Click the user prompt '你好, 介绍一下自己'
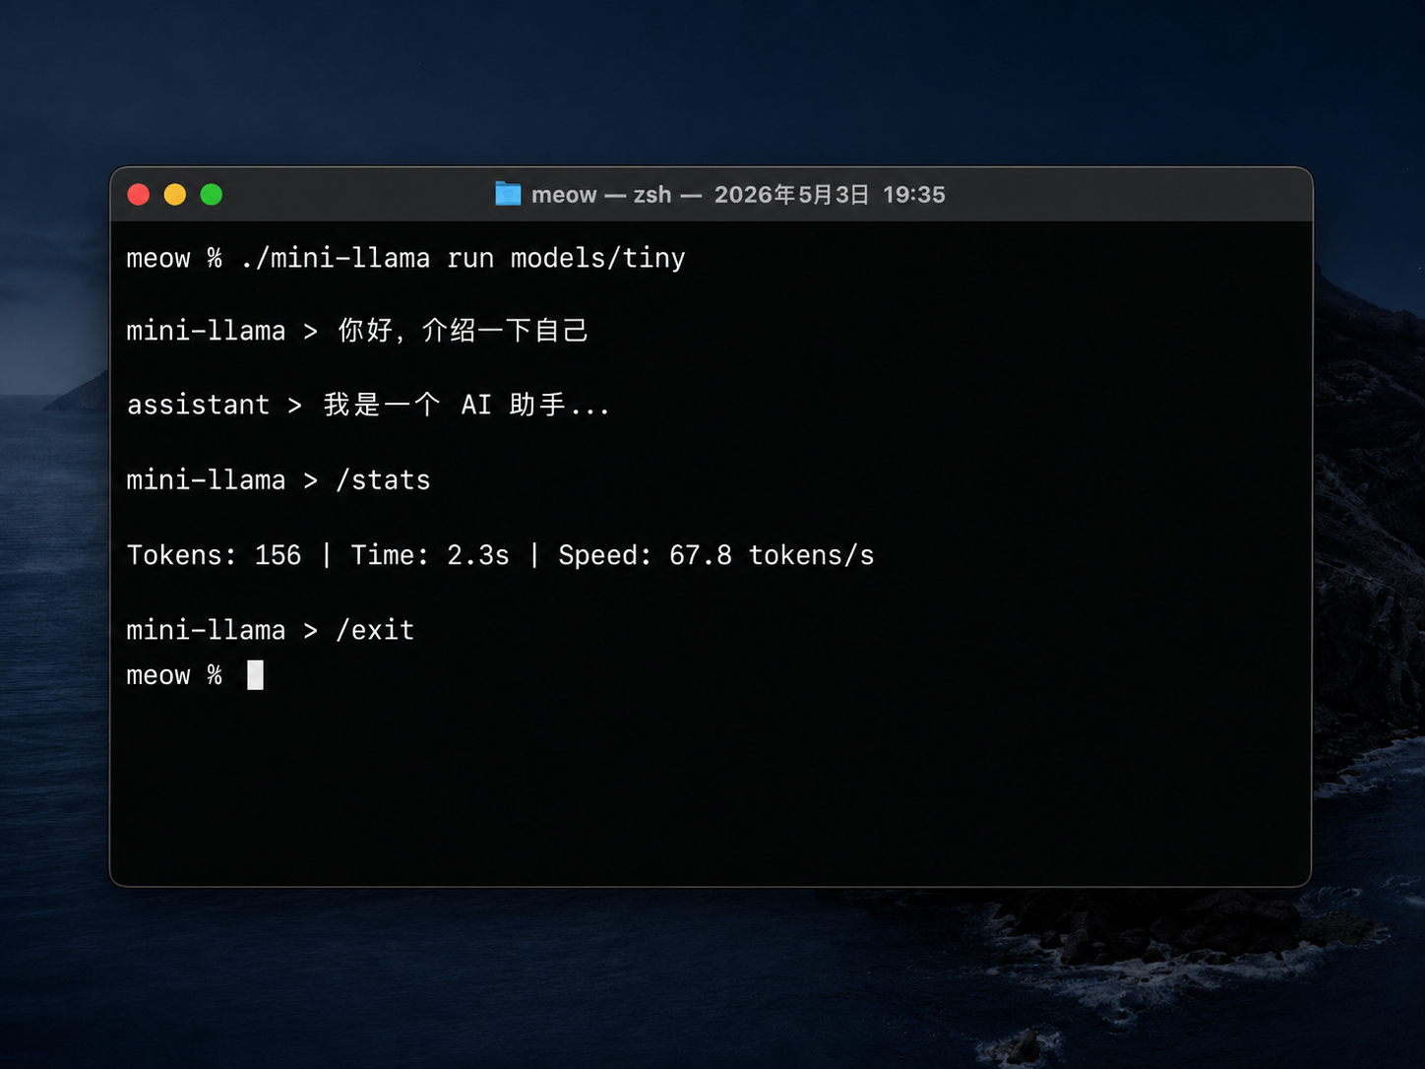Image resolution: width=1425 pixels, height=1069 pixels. pyautogui.click(x=463, y=331)
